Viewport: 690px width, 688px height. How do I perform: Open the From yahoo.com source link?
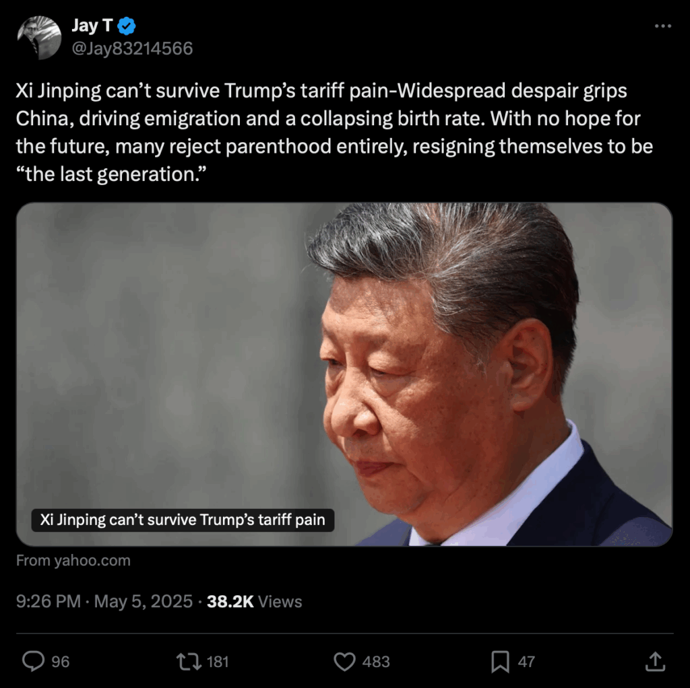click(73, 561)
